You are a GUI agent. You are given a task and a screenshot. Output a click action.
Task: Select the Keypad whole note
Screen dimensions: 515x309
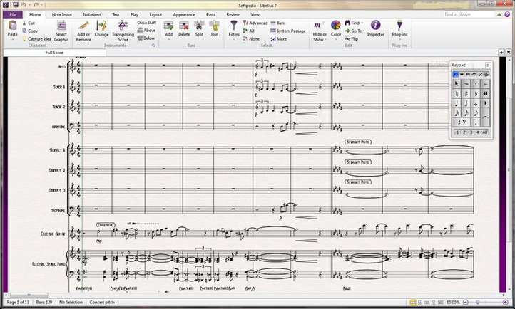pyautogui.click(x=476, y=103)
